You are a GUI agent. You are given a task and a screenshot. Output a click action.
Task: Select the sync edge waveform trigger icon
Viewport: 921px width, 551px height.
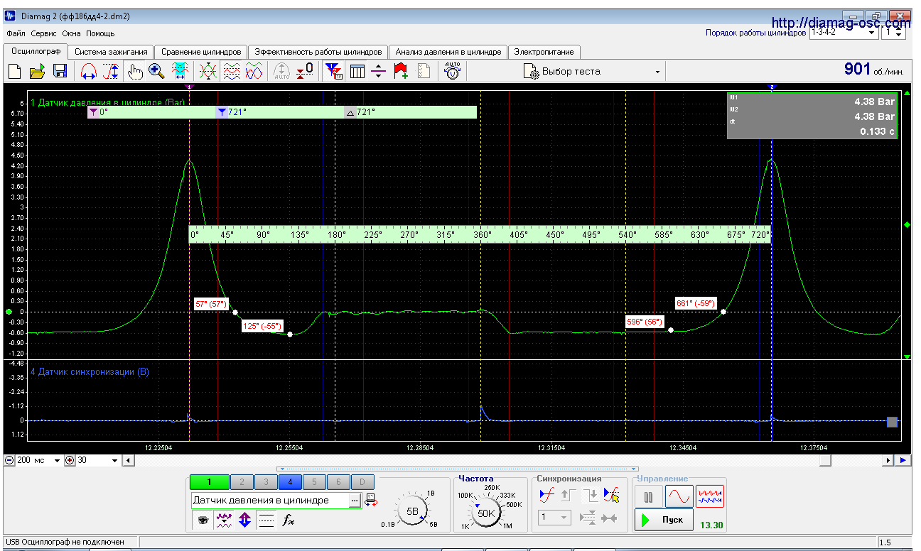(546, 496)
